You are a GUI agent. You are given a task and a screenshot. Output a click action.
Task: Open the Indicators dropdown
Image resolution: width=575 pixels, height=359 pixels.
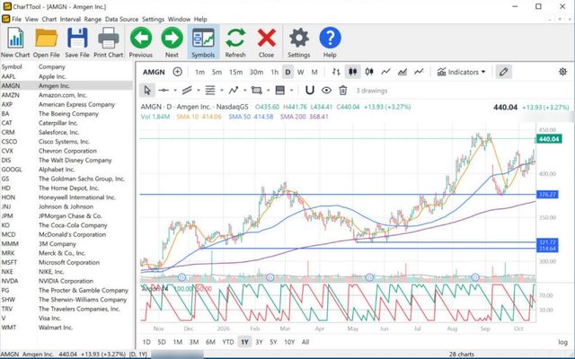pos(461,72)
